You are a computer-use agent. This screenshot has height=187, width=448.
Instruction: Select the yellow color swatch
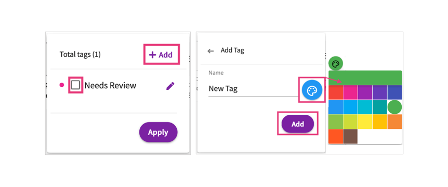(365, 122)
